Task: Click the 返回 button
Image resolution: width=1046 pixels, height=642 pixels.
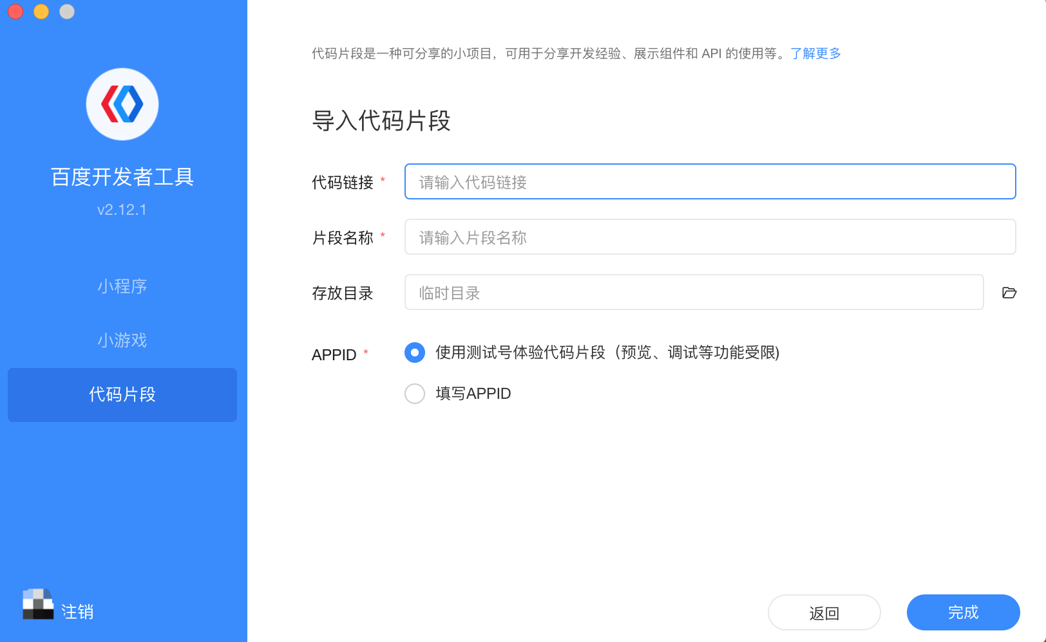Action: [x=824, y=612]
